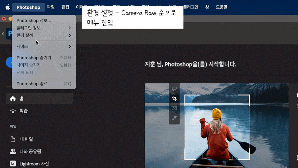Click the Lightroom Lr icon
This screenshot has height=168, width=298.
point(13,164)
